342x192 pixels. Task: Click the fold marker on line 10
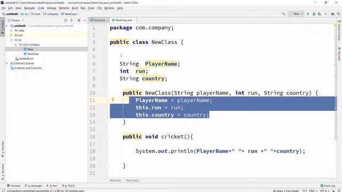point(107,93)
